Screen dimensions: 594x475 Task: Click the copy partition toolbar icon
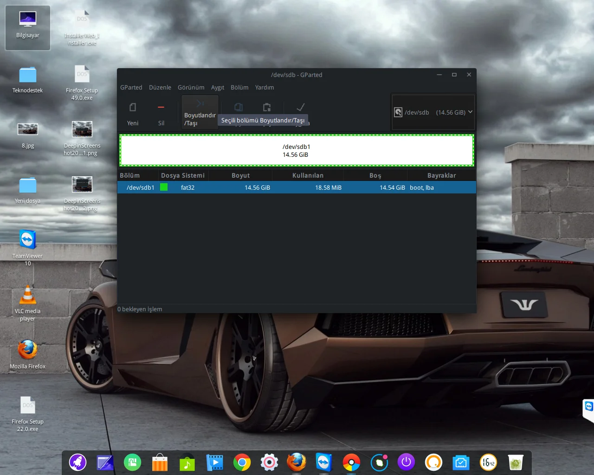(x=239, y=108)
